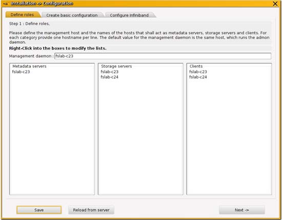Select fslab-c23 in Storage servers list
This screenshot has height=220, width=282.
click(110, 72)
